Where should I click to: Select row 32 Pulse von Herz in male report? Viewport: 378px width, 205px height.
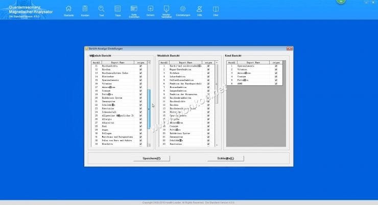tap(119, 141)
